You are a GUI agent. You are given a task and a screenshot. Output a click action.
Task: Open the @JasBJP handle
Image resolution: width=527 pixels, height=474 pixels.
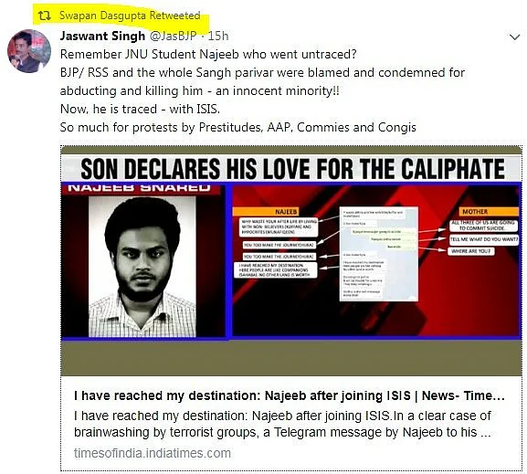pyautogui.click(x=173, y=36)
